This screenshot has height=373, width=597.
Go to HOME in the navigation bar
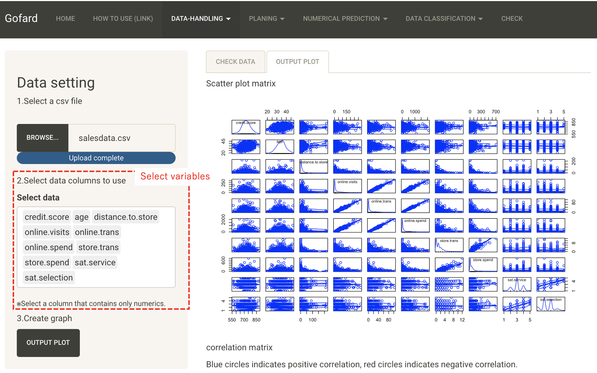pos(65,18)
